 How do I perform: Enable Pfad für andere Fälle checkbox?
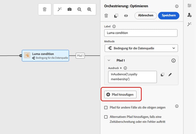[x=106, y=108]
